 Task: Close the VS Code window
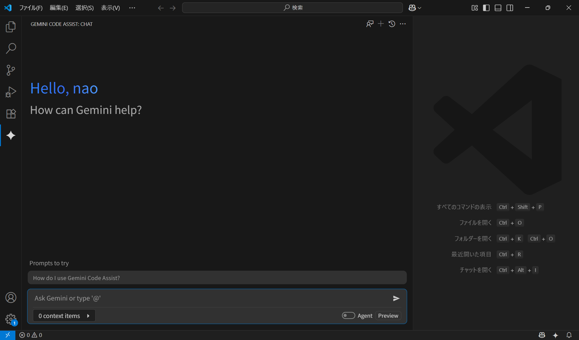[x=569, y=8]
